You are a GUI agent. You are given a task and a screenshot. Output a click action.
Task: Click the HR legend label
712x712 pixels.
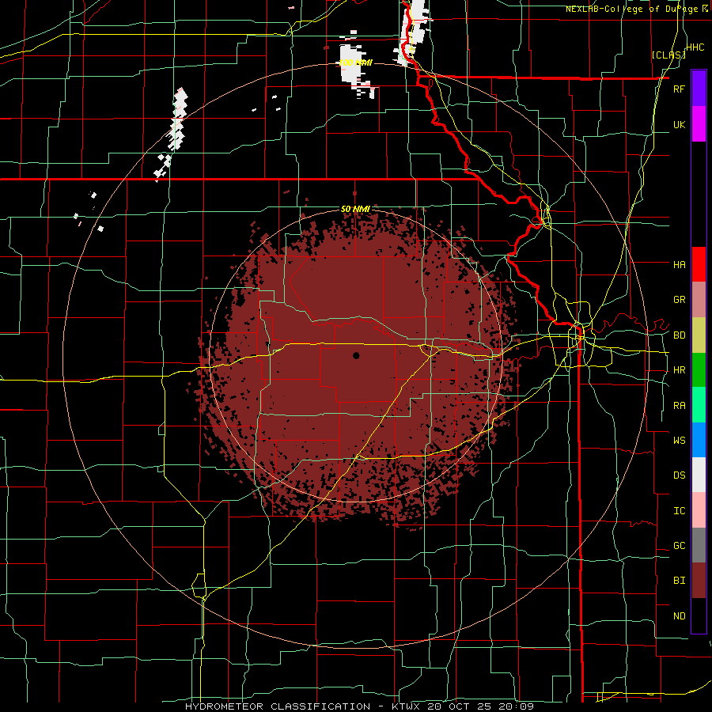679,370
